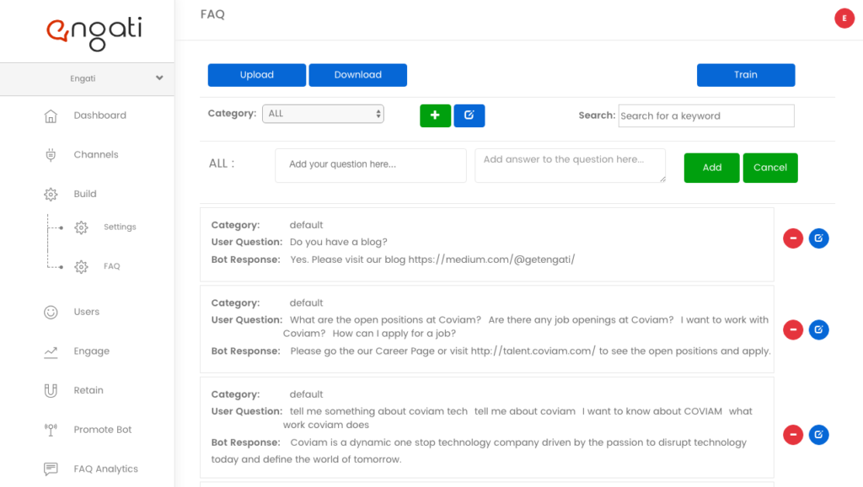
Task: Remove the 'about coviam tech' FAQ entry
Action: click(792, 435)
